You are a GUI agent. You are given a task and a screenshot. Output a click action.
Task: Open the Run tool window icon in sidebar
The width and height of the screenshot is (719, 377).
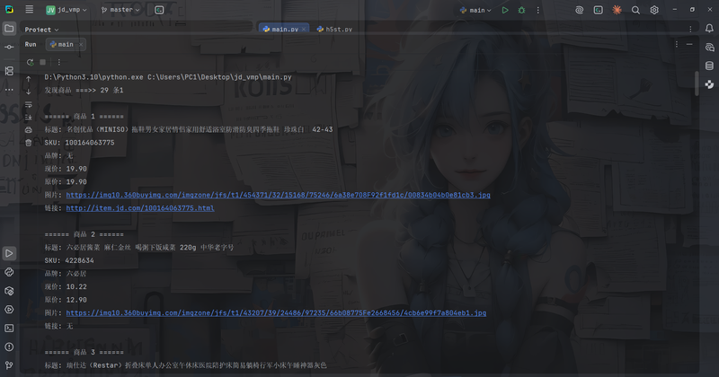9,253
